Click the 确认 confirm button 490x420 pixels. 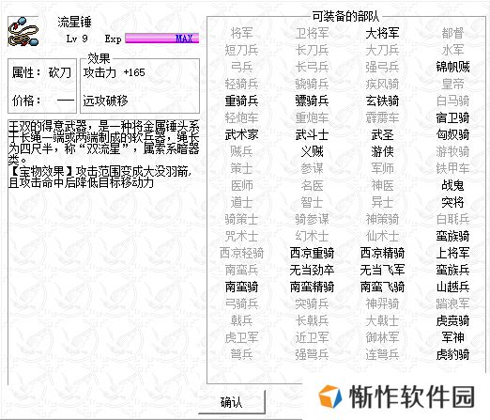232,402
